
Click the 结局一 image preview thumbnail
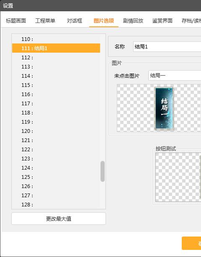tap(165, 108)
